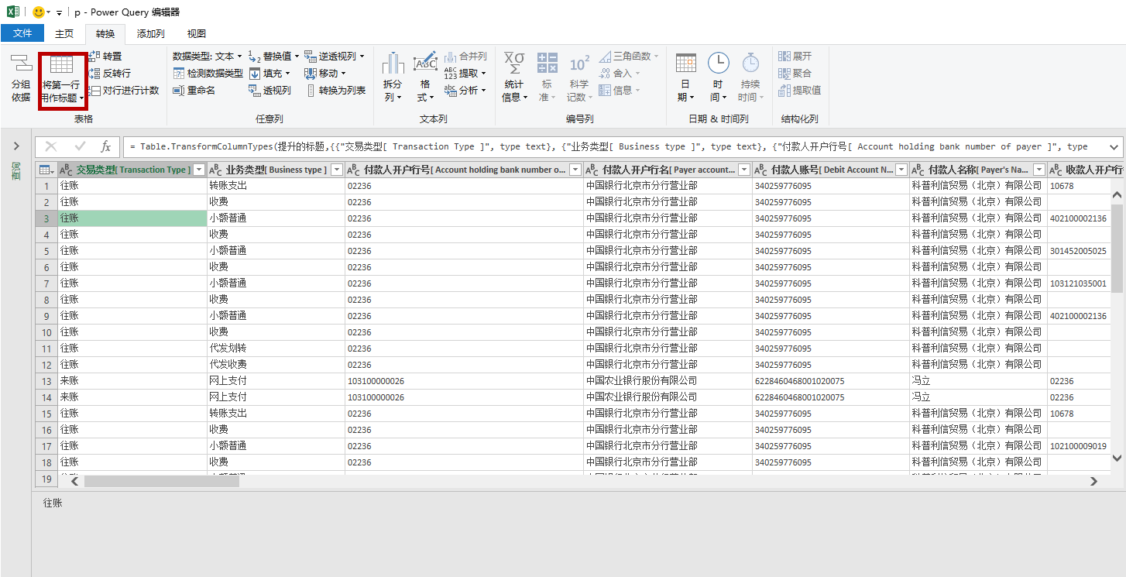Click the 合并列 (Merge Columns) button
The image size is (1126, 577).
[x=465, y=56]
